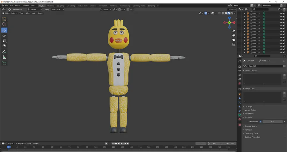287x152 pixels.
Task: Toggle camera view with the camera icon
Action: [233, 40]
